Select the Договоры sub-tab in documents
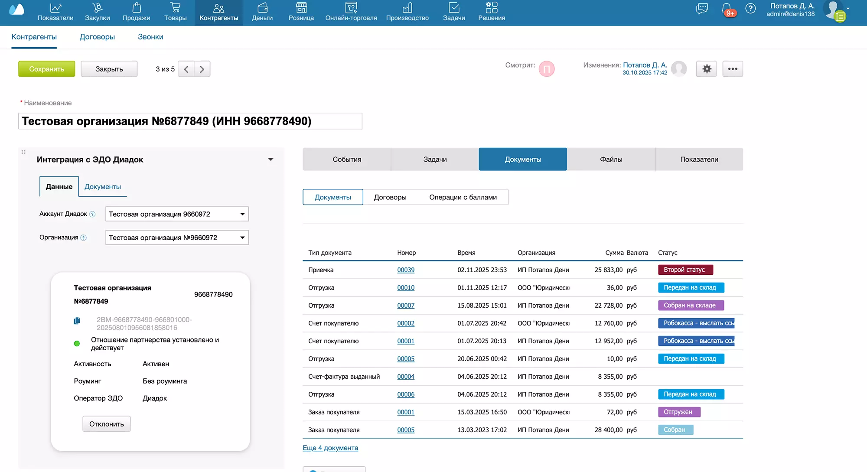 [390, 197]
